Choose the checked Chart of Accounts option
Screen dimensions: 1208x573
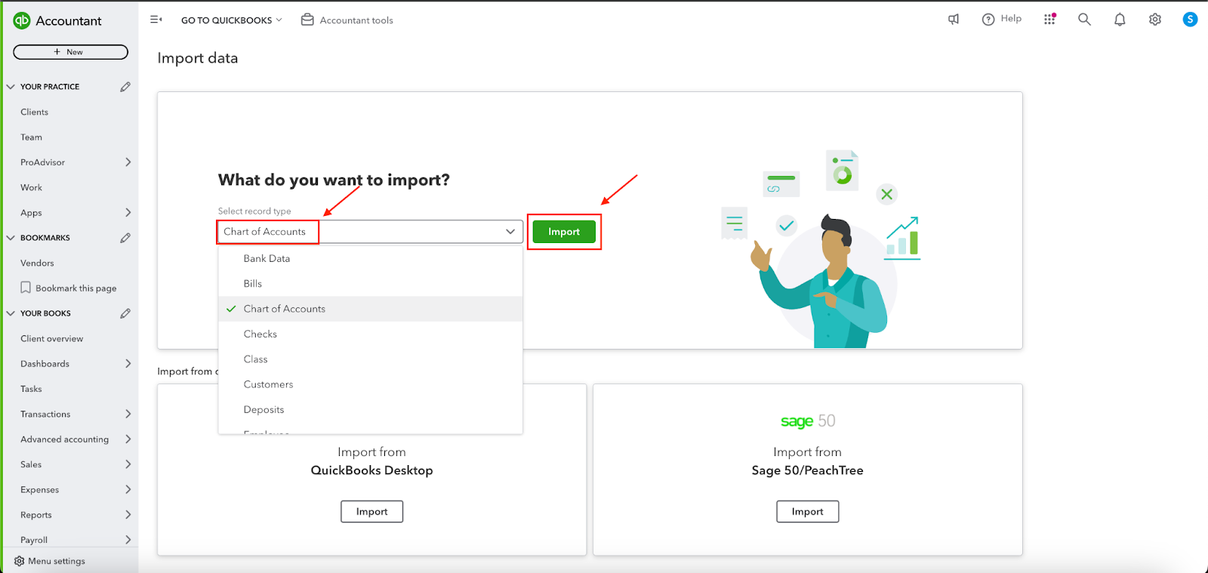(x=371, y=309)
